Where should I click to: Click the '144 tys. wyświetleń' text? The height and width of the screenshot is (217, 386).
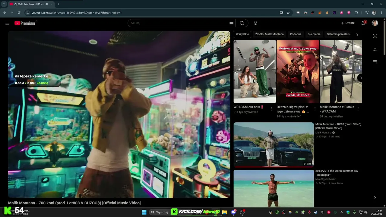coord(289,116)
